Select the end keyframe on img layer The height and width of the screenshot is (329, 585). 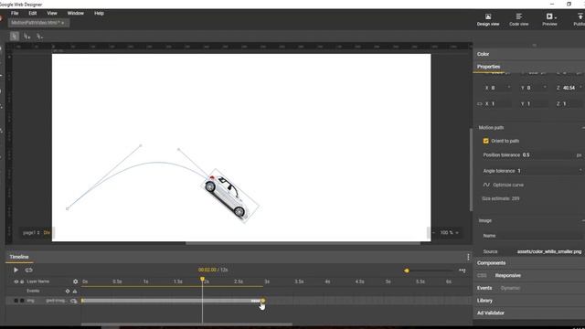pos(263,301)
